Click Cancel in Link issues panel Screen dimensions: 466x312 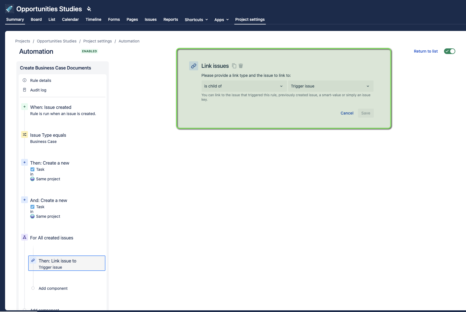click(x=347, y=113)
